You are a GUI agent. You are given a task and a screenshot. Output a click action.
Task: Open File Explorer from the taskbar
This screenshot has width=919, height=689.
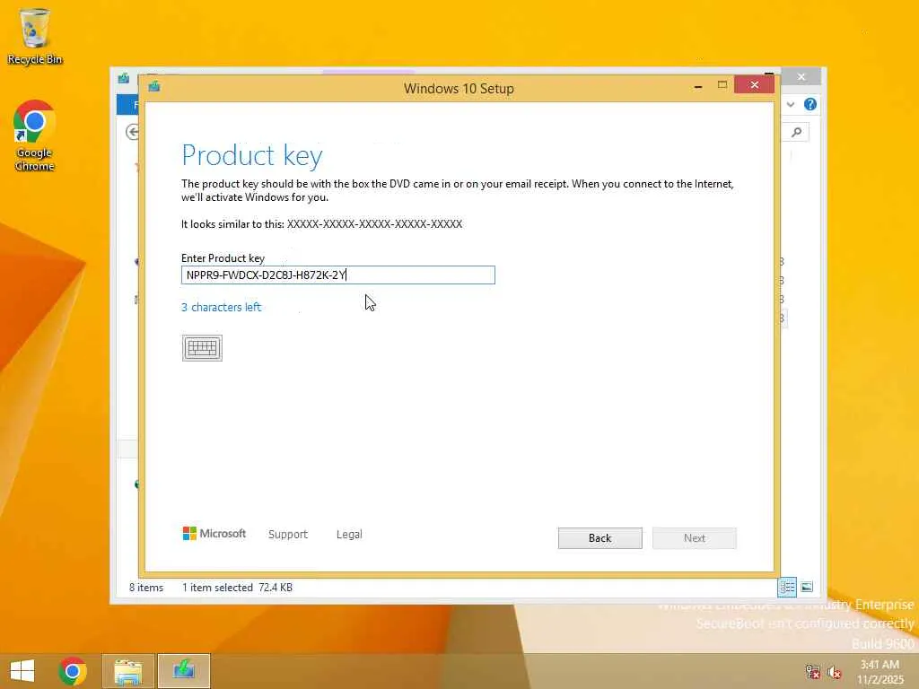pos(128,671)
